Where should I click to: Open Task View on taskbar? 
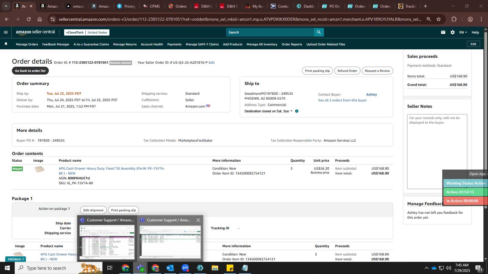tap(110, 268)
